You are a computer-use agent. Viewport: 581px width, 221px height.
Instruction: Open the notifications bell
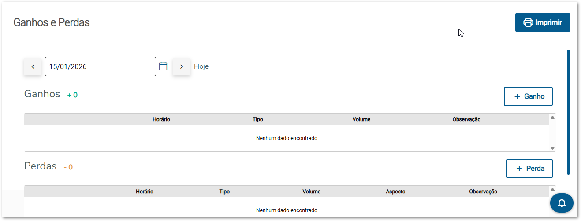(562, 203)
